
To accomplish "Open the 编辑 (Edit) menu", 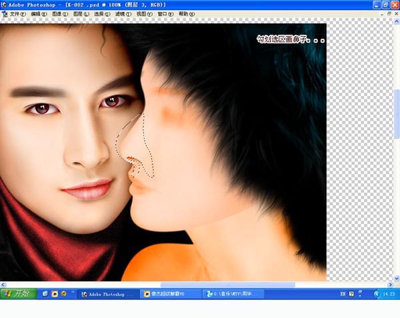I will point(39,14).
